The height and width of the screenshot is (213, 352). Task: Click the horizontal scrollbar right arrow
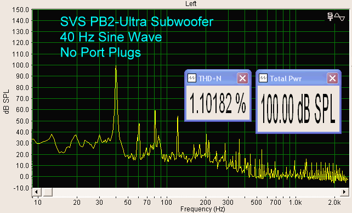click(344, 192)
